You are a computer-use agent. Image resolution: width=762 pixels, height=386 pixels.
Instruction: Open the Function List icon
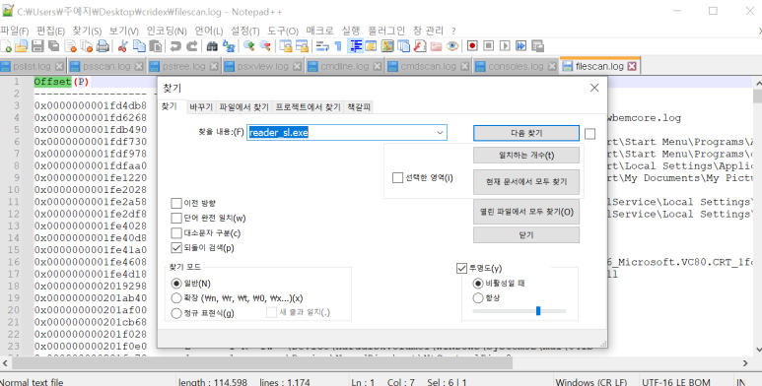click(420, 46)
